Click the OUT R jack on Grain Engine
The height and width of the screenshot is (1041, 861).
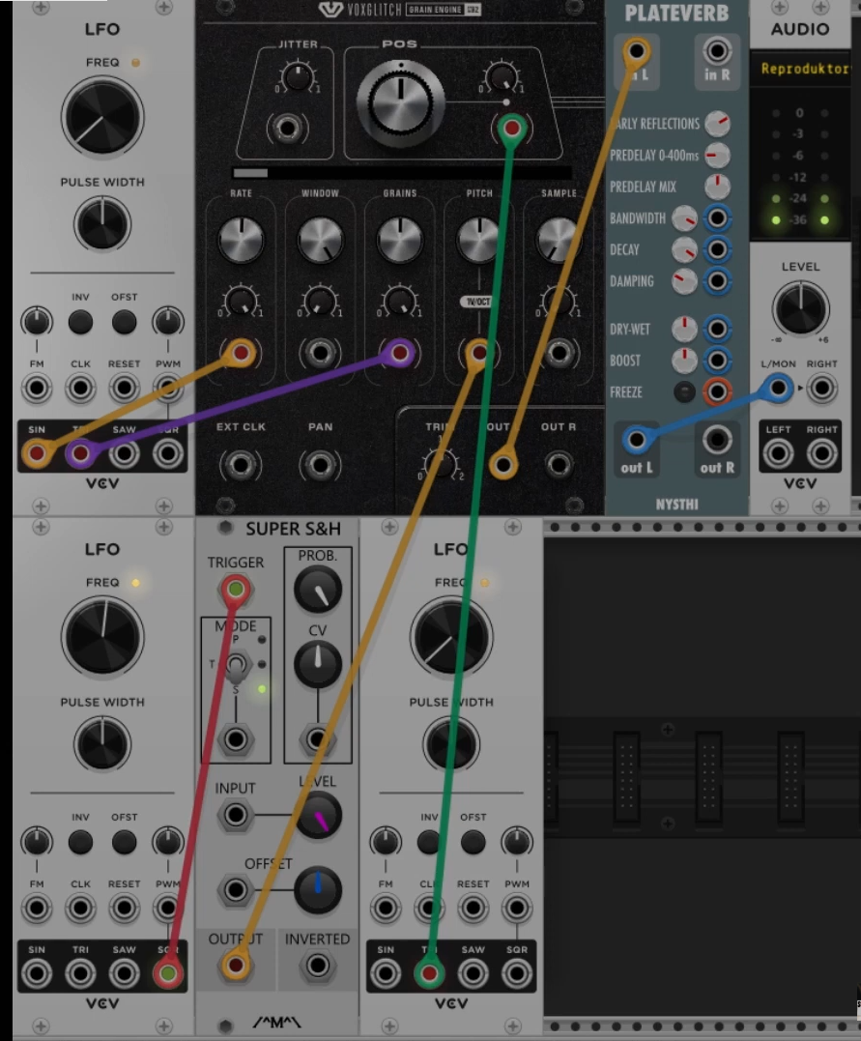559,465
